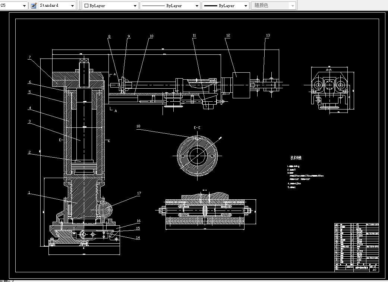Select part balloon number 2
Image resolution: width=388 pixels, height=282 pixels.
[x=29, y=152]
